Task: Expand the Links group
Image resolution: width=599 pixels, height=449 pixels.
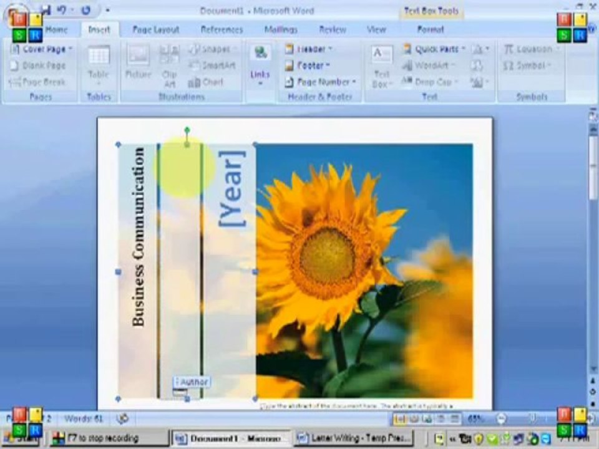Action: tap(260, 65)
